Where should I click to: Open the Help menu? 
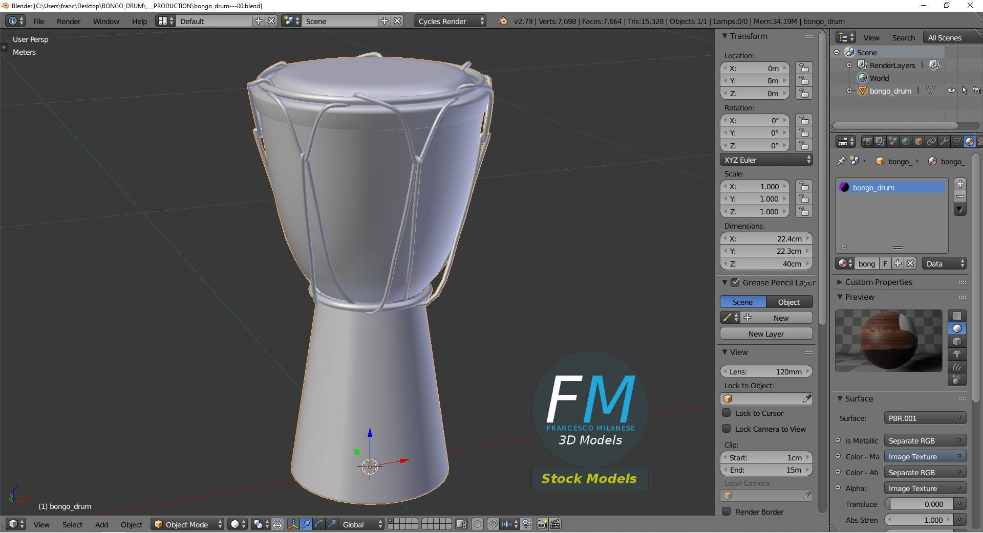tap(139, 21)
